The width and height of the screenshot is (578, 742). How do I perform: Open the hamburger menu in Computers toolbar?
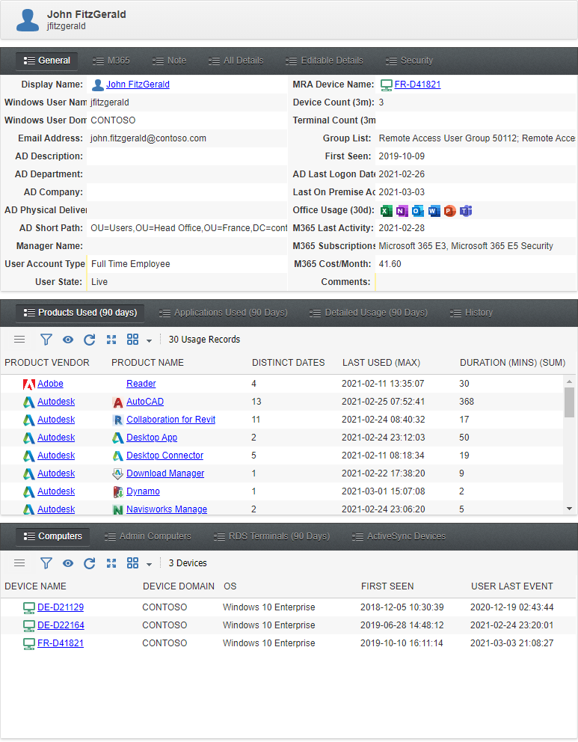click(x=19, y=563)
